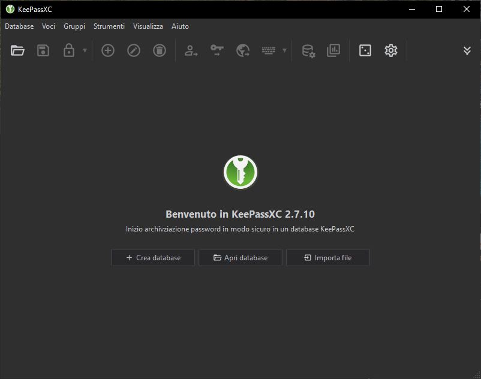Screen dimensions: 481x379
Task: Open the dropdown arrow next to Auto-Type
Action: pyautogui.click(x=284, y=51)
